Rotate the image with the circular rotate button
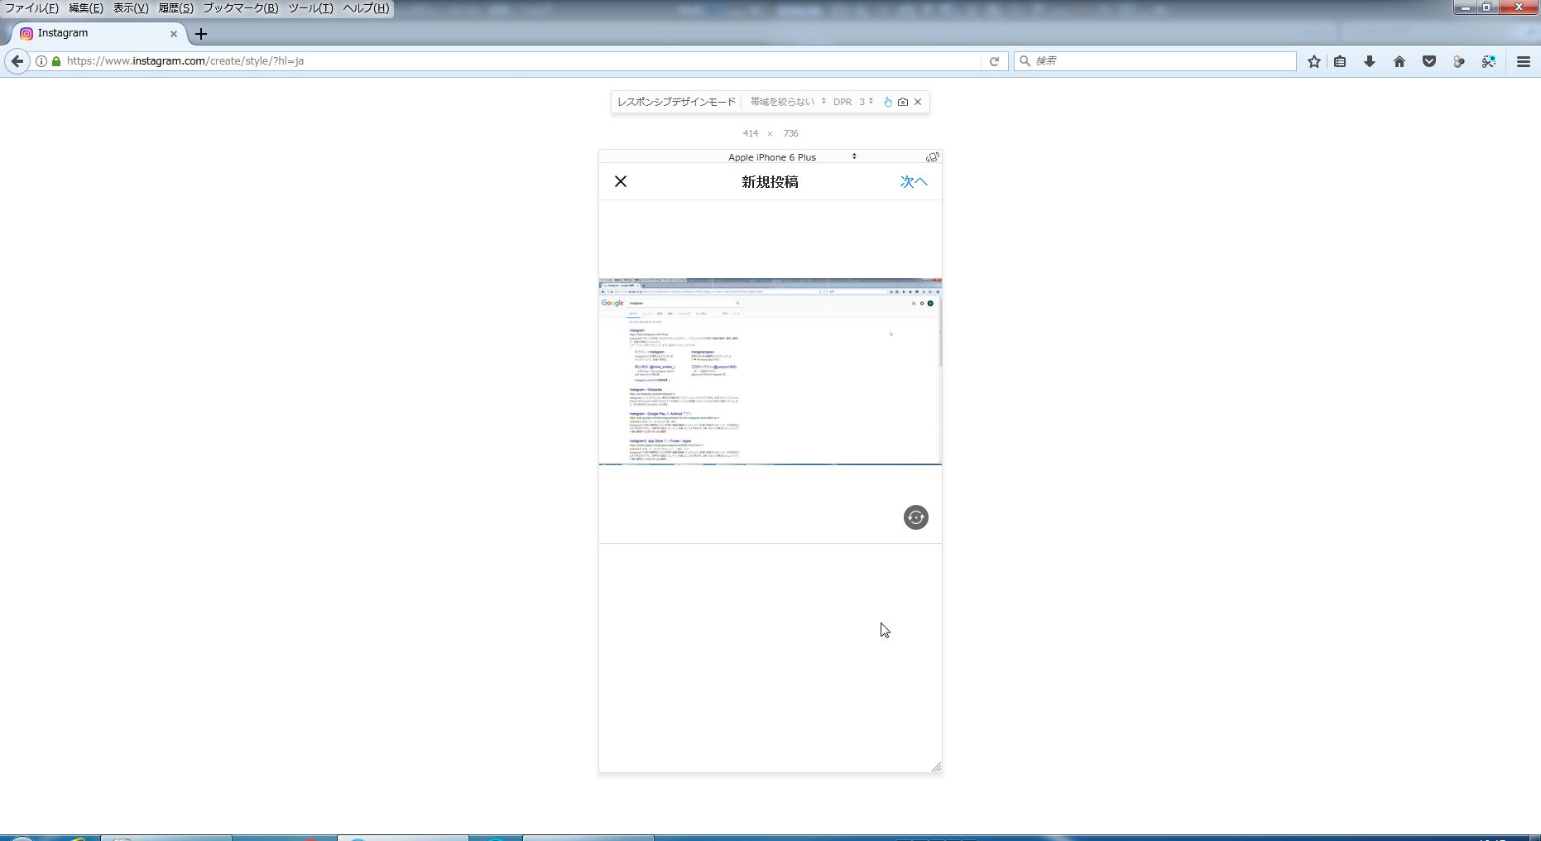 click(915, 517)
